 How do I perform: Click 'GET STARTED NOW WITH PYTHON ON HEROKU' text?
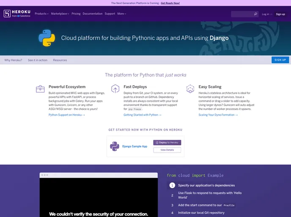145,130
